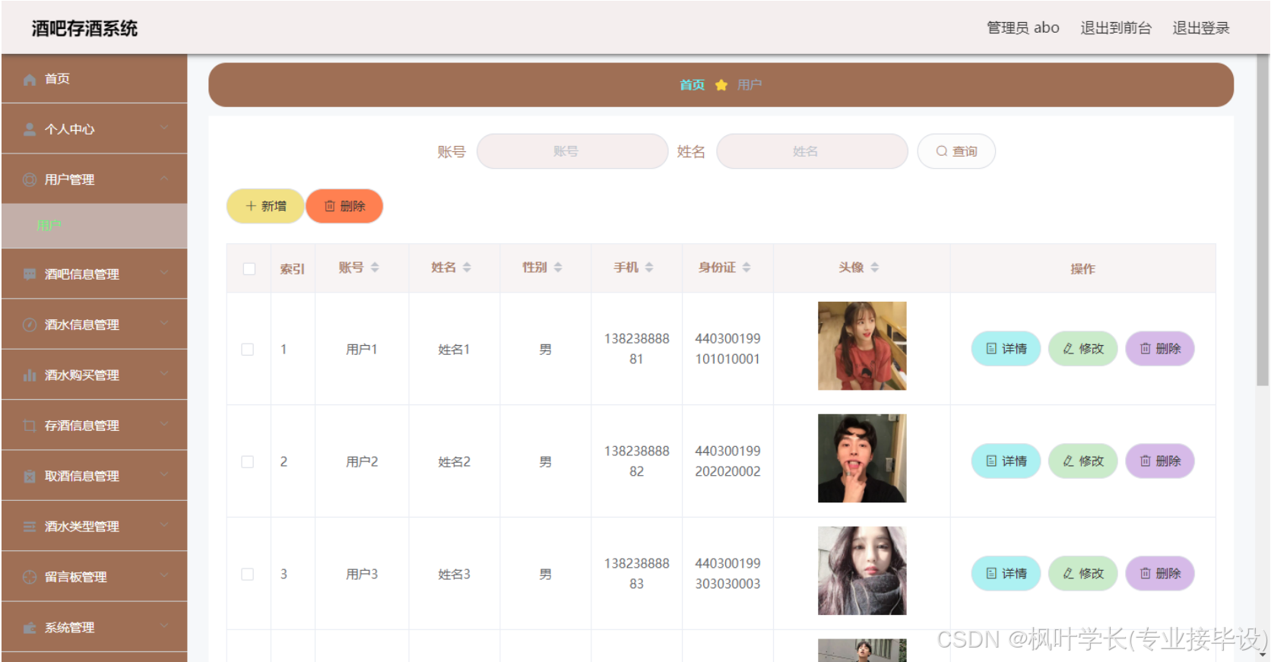This screenshot has width=1271, height=662.
Task: Click the icon beside 用户管理
Action: [x=30, y=179]
